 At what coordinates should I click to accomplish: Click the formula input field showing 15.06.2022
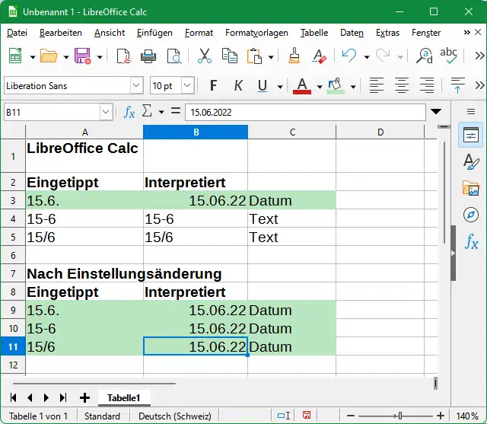[x=304, y=112]
